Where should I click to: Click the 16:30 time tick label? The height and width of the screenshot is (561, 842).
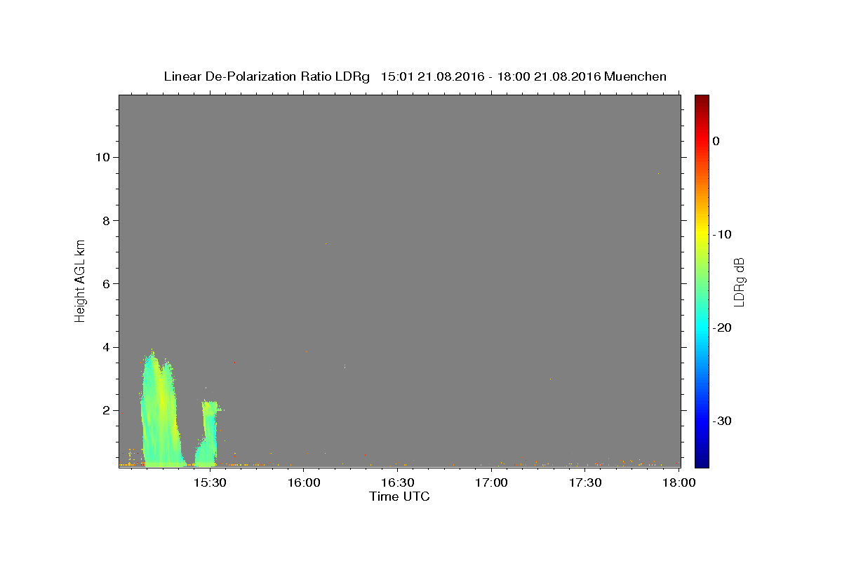point(397,482)
